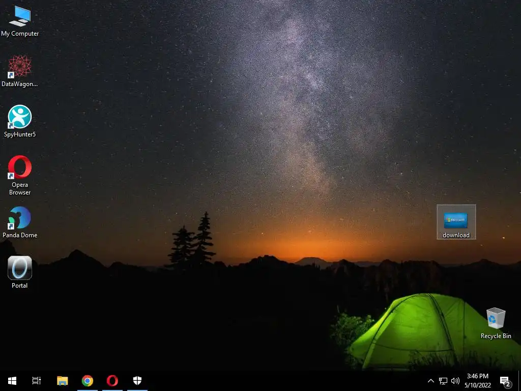Open the volume control tray icon

455,381
